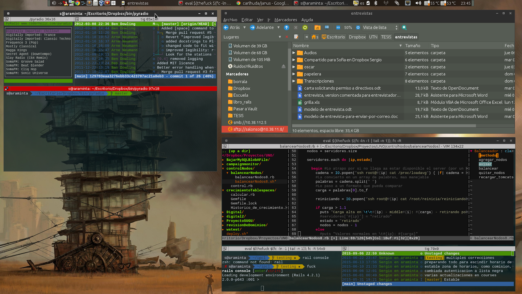This screenshot has width=522, height=294.
Task: Expand the papelera folder row
Action: [x=294, y=74]
